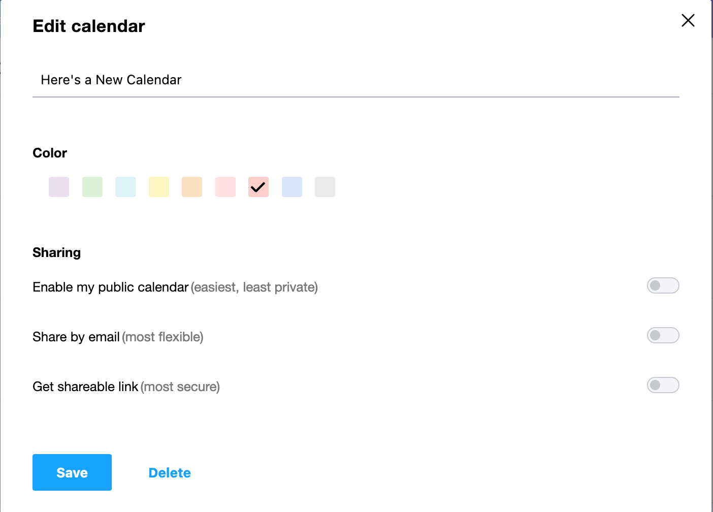This screenshot has height=512, width=713.
Task: Click the "Enable my public calendar" label
Action: click(x=110, y=287)
